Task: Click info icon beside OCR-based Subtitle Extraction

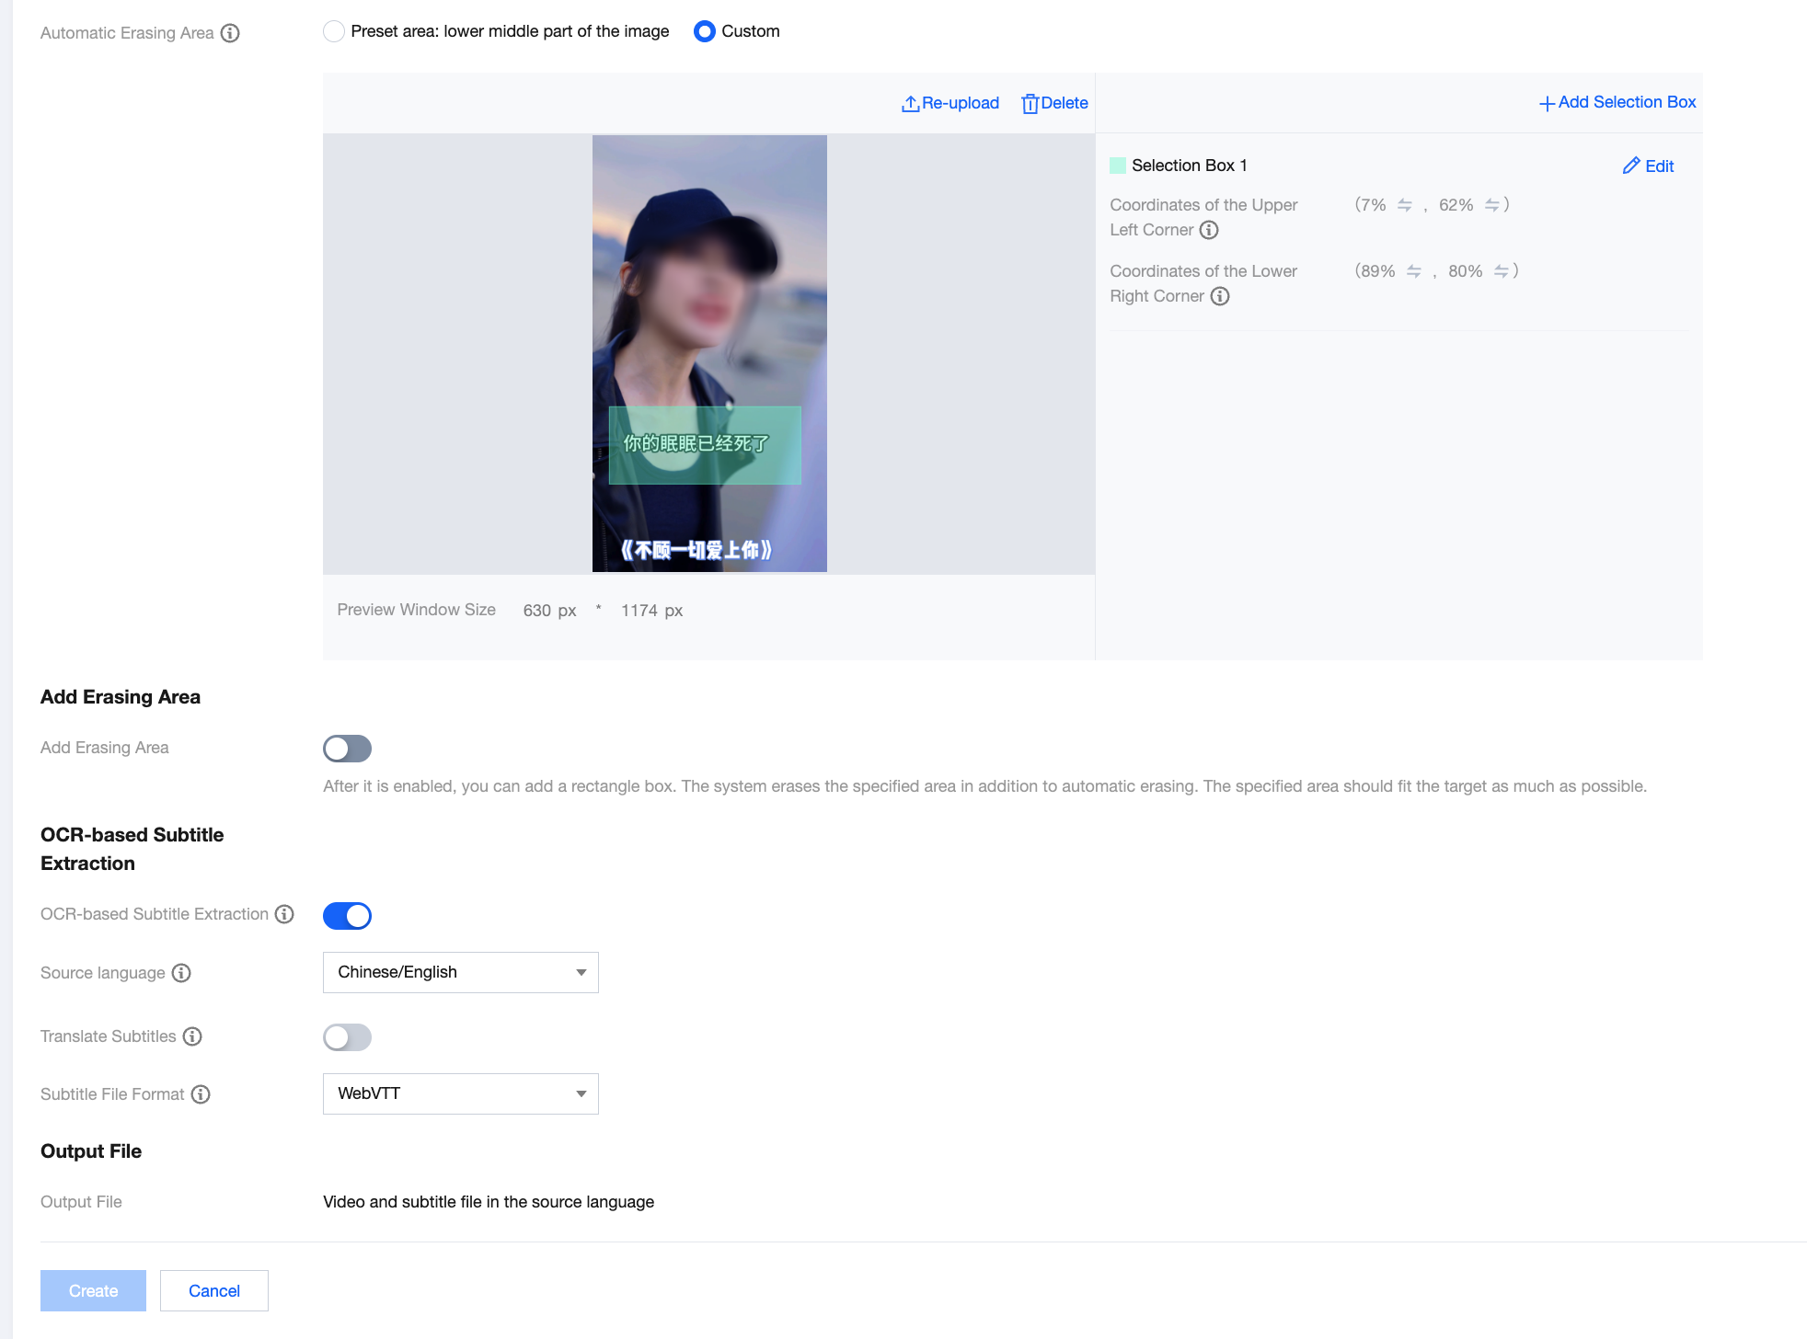Action: coord(285,914)
